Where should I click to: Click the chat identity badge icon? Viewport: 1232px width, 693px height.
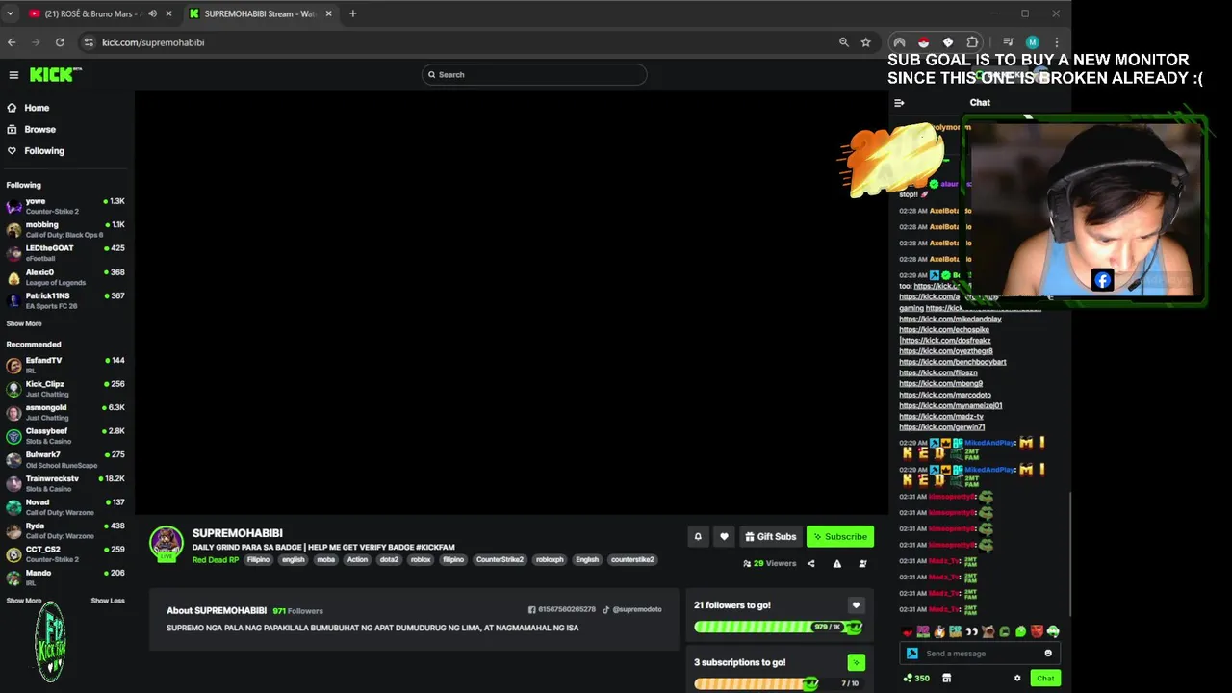tap(912, 654)
